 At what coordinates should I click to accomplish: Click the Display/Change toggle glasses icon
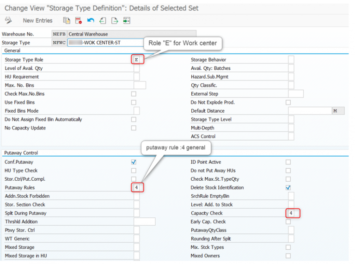click(8, 20)
